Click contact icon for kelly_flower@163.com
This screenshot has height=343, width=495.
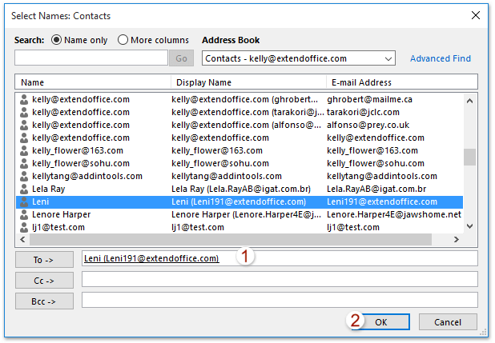click(24, 151)
